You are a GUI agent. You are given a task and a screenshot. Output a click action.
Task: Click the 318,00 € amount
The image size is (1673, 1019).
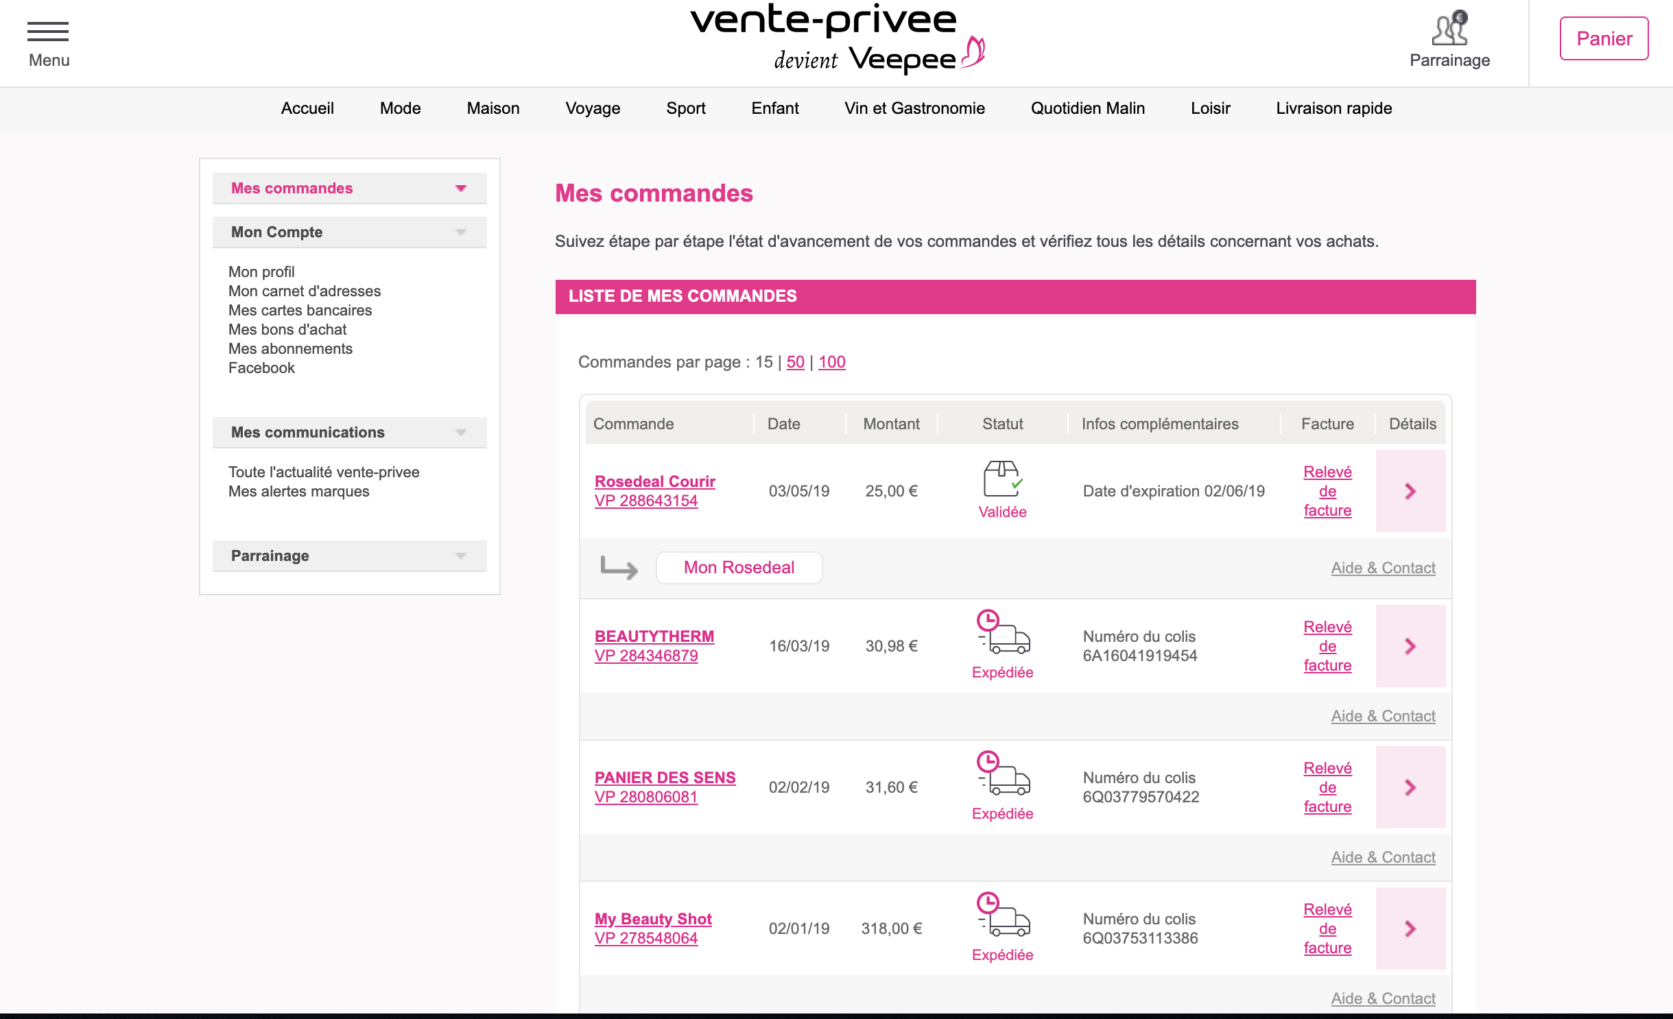point(891,928)
